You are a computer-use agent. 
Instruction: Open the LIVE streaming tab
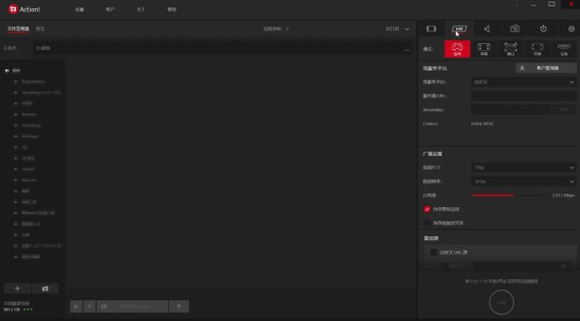[x=459, y=29]
